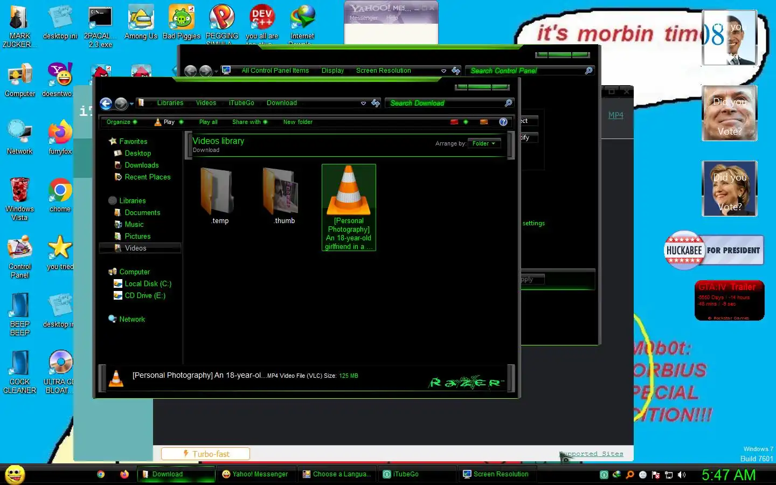The image size is (776, 485).
Task: Click the smiley Start button
Action: pos(15,474)
